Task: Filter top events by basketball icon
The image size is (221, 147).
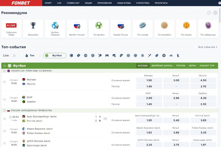Action: [x=86, y=56]
